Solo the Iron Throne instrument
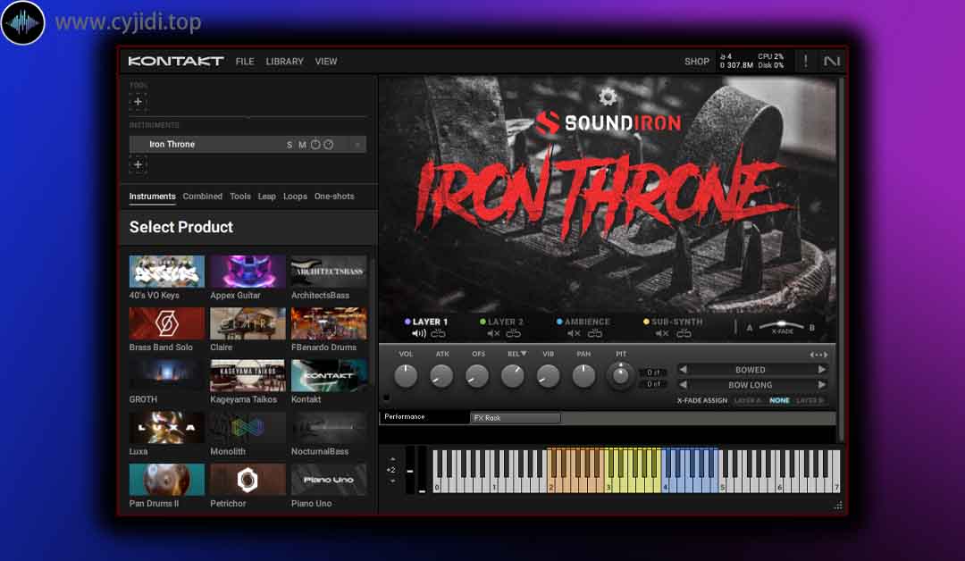Screen dimensions: 965x561 [x=289, y=145]
